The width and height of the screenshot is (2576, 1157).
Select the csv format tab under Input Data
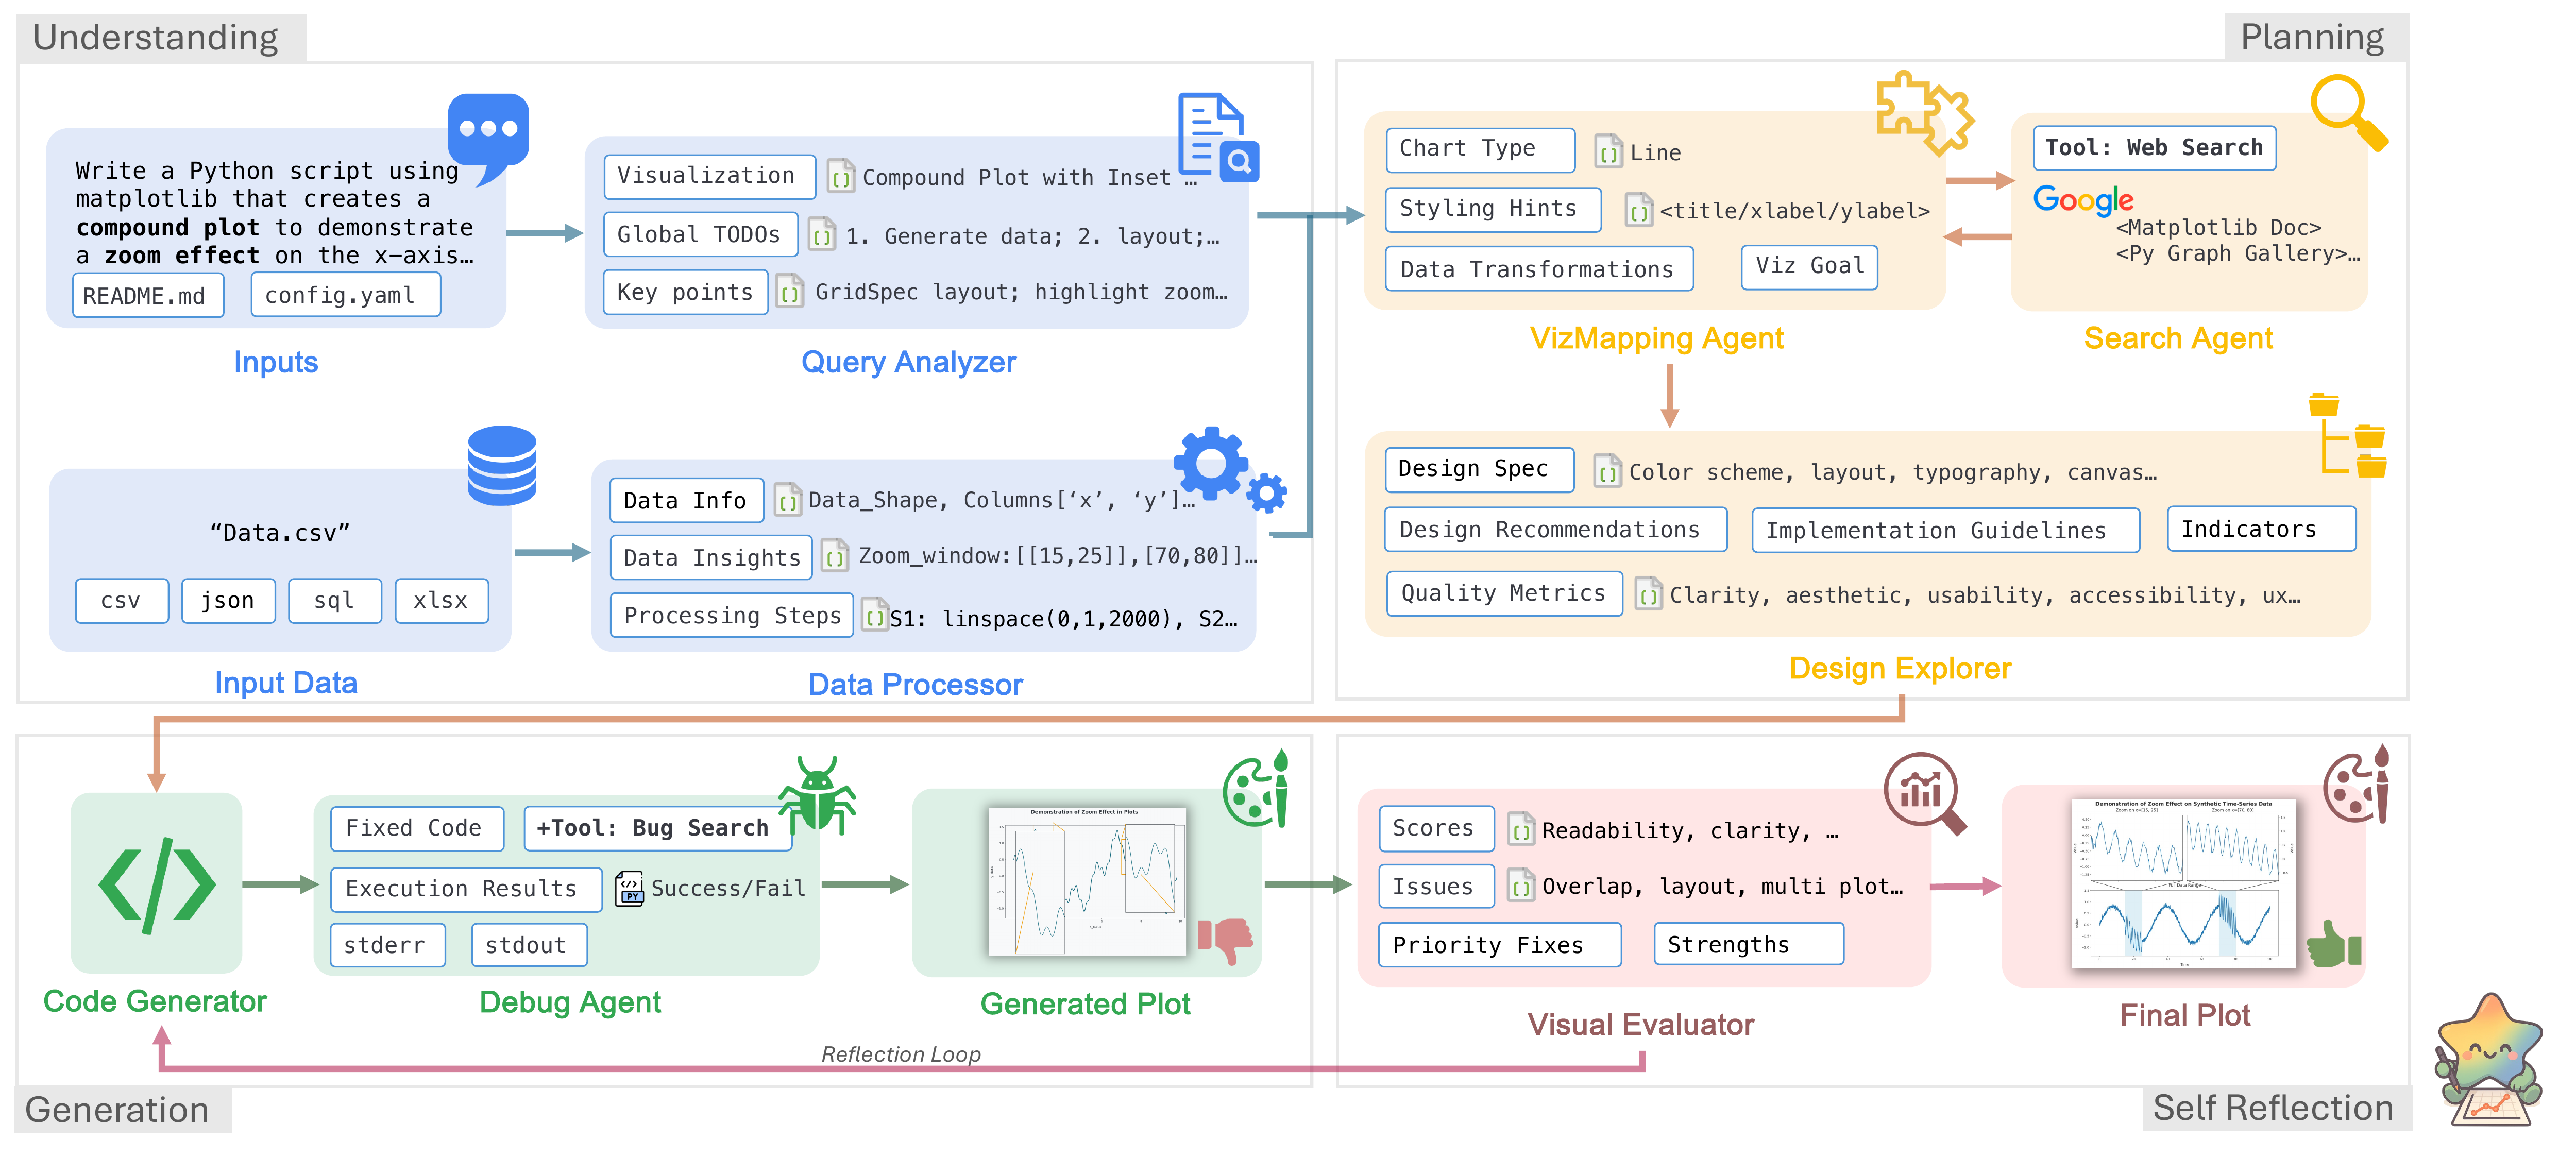(121, 600)
